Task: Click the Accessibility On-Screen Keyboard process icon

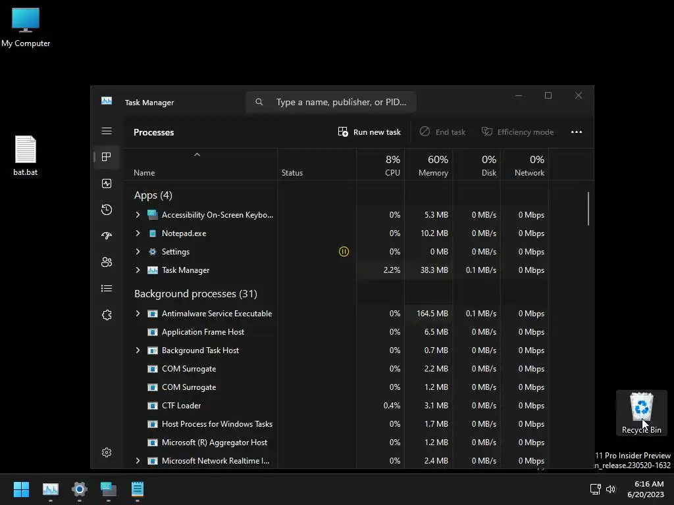Action: (x=153, y=215)
